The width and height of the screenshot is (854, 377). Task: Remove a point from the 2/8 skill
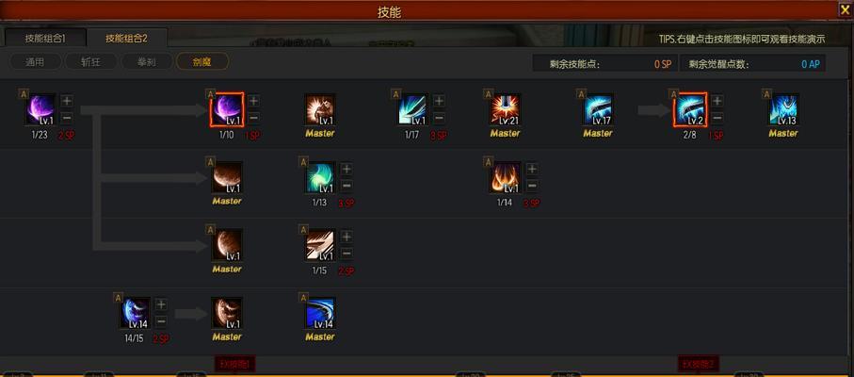point(717,118)
